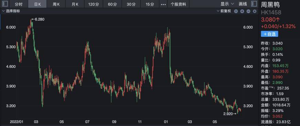300x126 pixels.
Task: Expand the 显示 display dropdown
Action: 227,4
